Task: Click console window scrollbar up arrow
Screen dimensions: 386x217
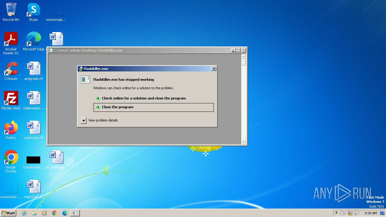Action: pyautogui.click(x=244, y=56)
